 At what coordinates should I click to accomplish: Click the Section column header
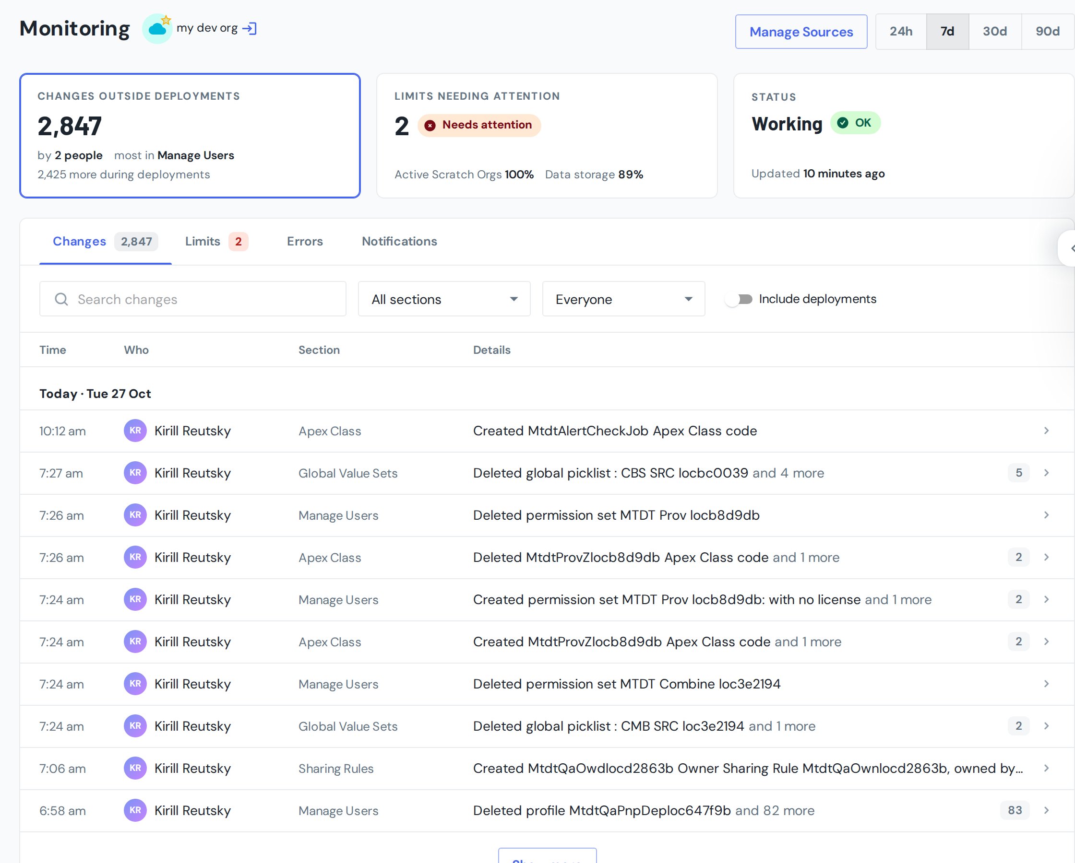point(319,350)
